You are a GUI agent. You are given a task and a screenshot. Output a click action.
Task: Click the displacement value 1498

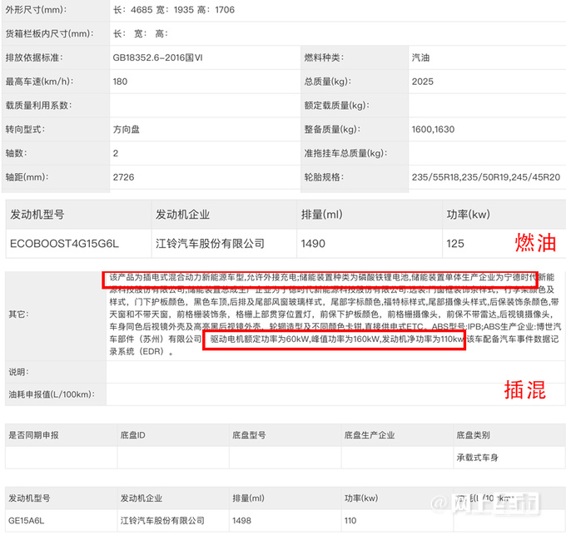point(241,521)
